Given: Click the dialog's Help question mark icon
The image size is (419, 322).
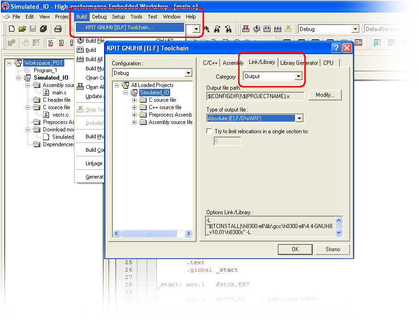Looking at the screenshot, I should click(336, 48).
